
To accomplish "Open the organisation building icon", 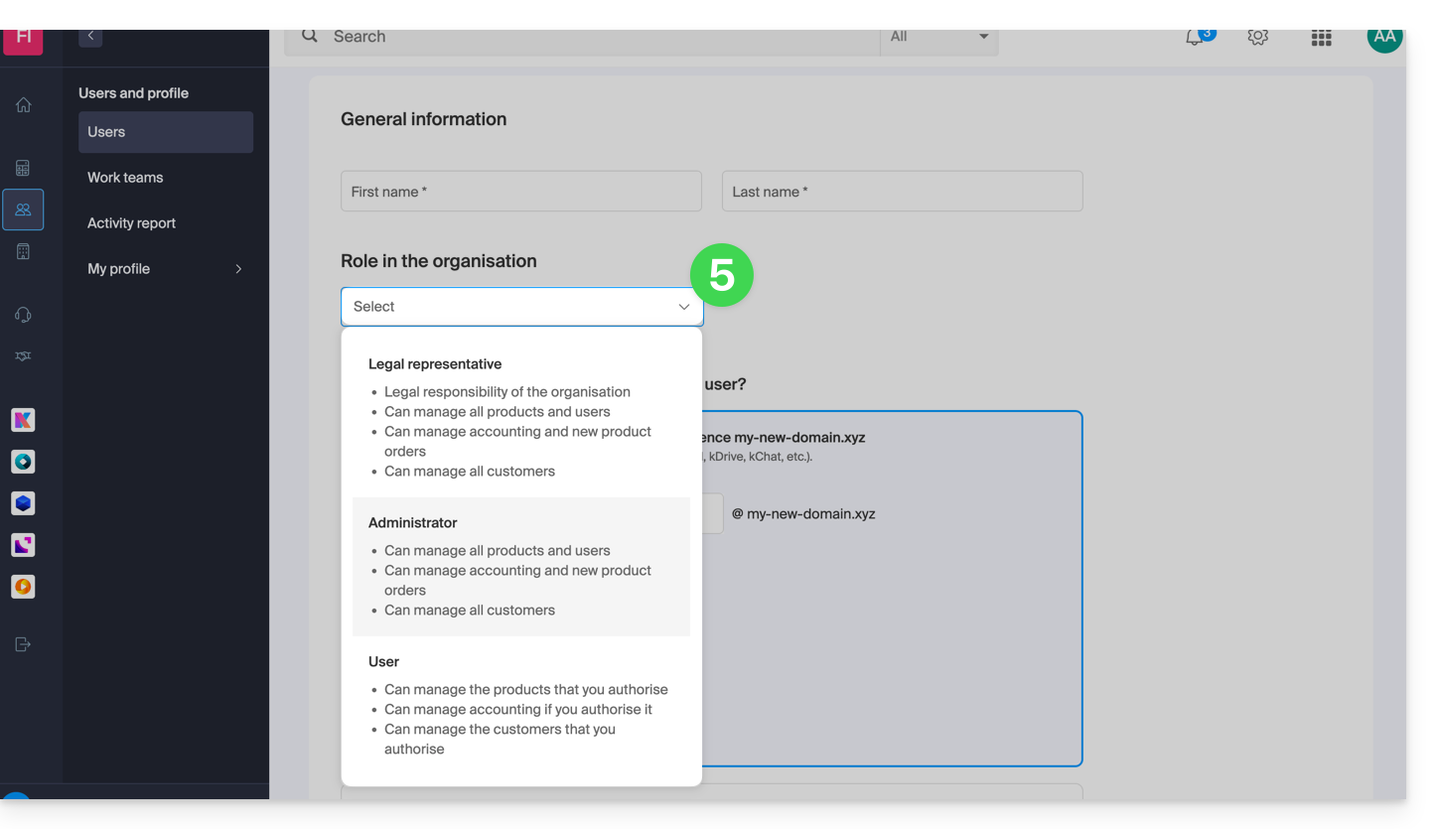I will click(23, 251).
